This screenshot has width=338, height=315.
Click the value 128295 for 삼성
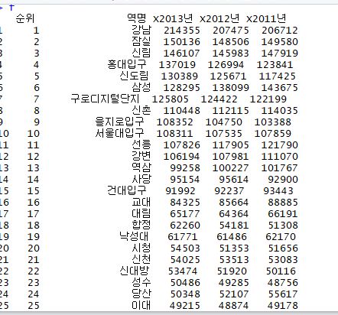click(182, 88)
